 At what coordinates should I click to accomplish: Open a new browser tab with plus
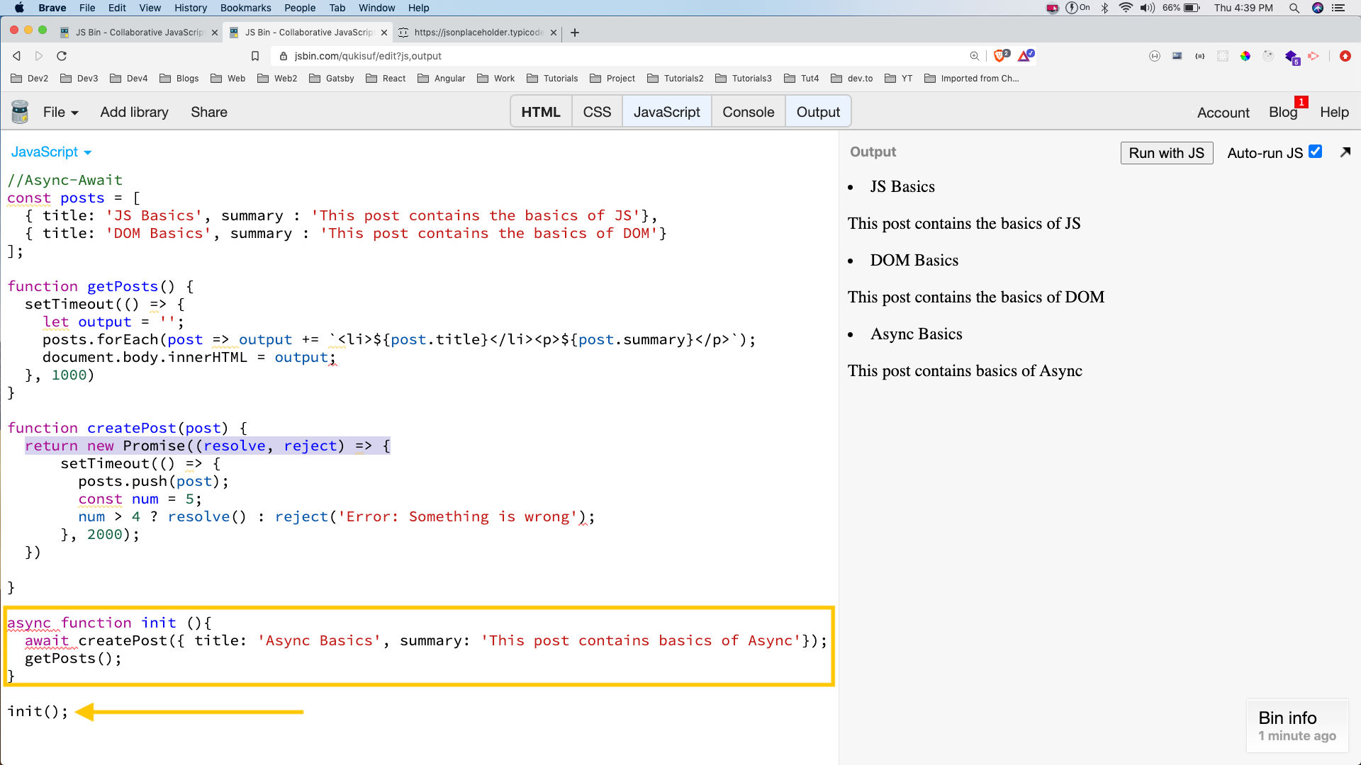pos(575,33)
